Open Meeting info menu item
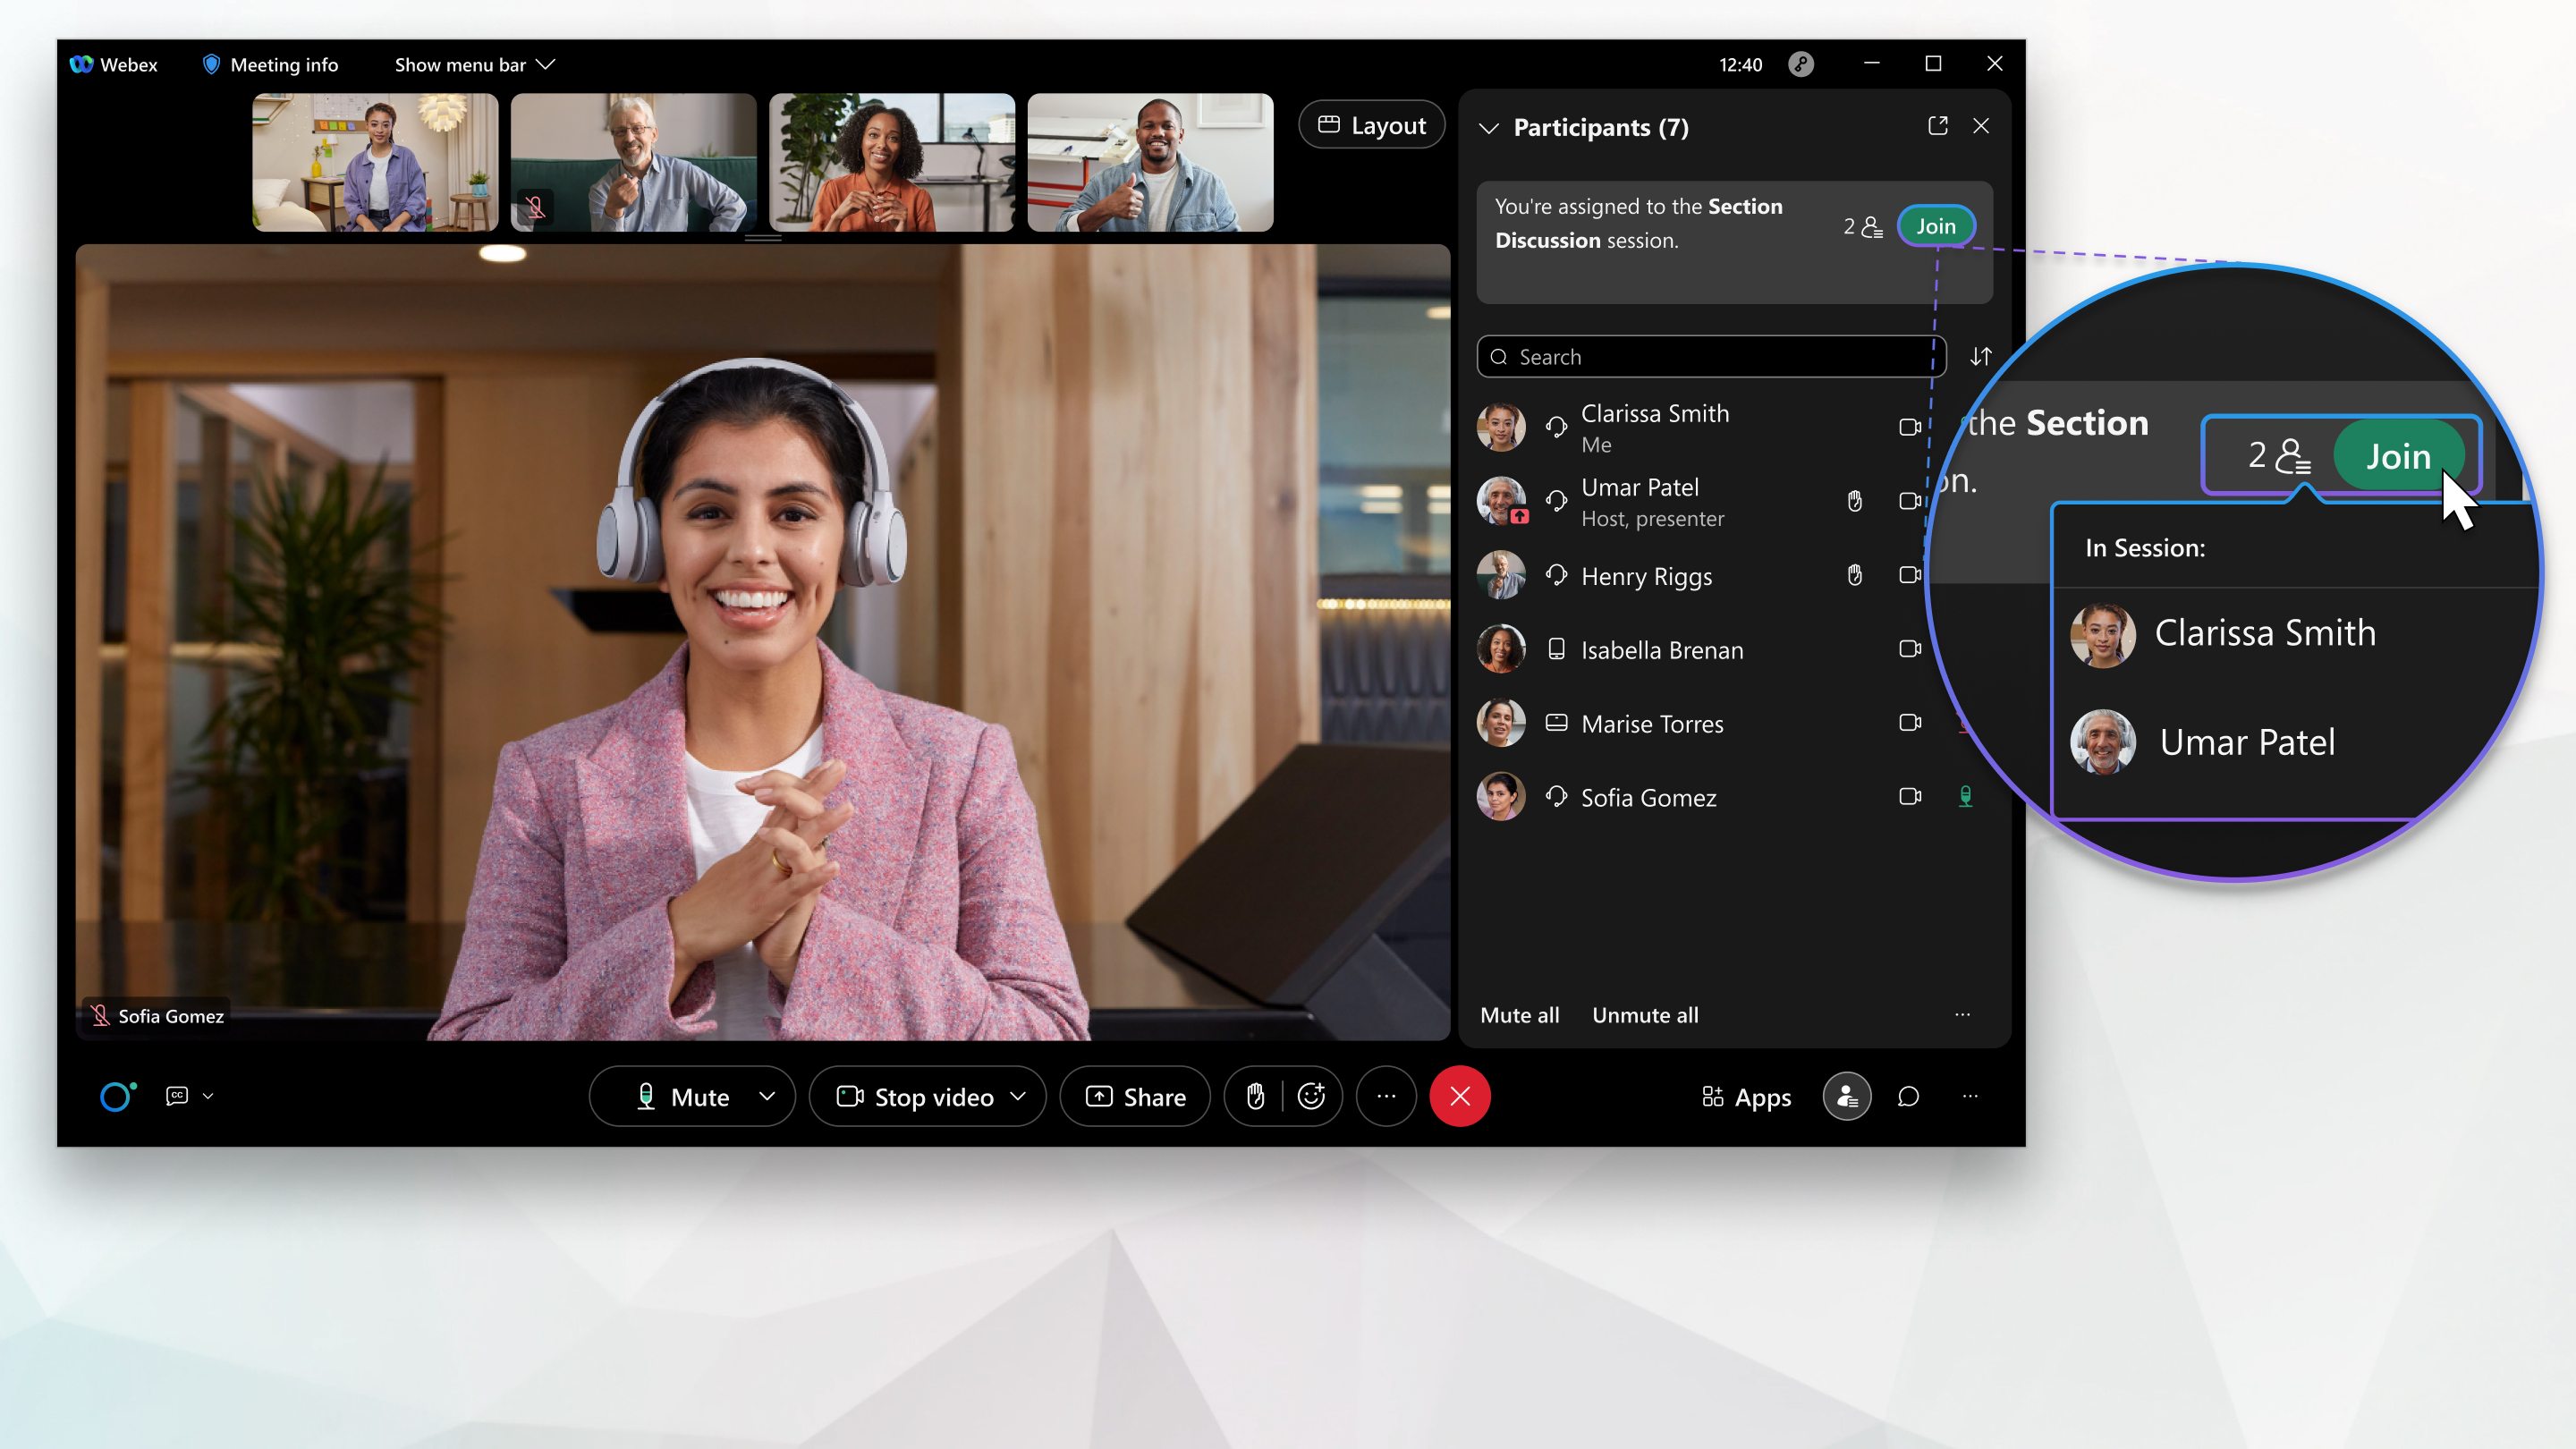2576x1449 pixels. pyautogui.click(x=271, y=64)
